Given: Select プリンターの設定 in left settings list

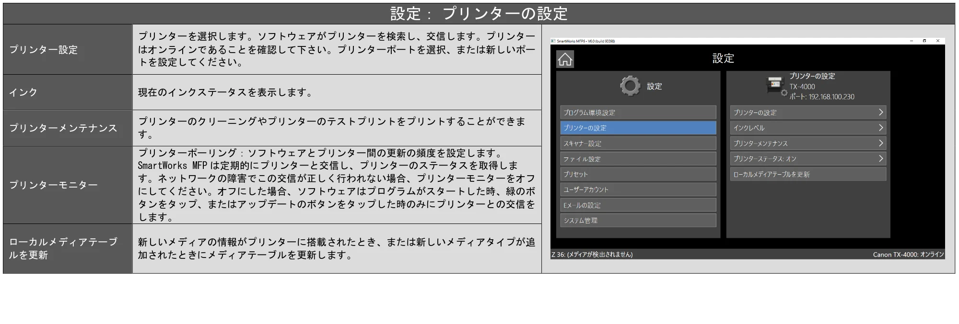Looking at the screenshot, I should (638, 128).
